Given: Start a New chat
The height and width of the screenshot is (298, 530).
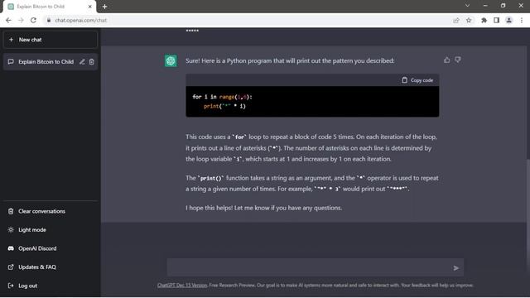Looking at the screenshot, I should coord(50,40).
